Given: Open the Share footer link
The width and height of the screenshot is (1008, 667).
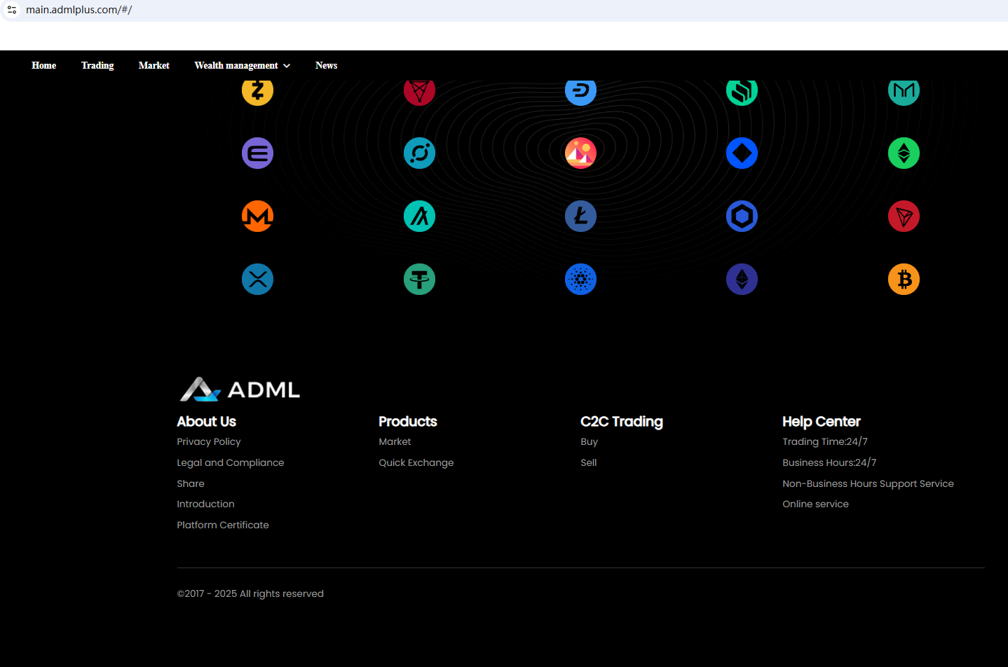Looking at the screenshot, I should (191, 483).
